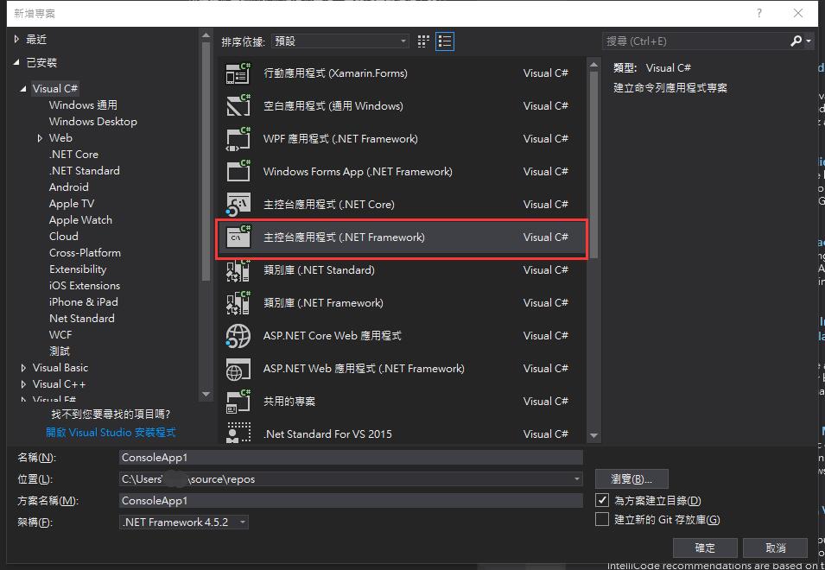Click template list scroll down arrow
This screenshot has height=570, width=825.
coord(594,435)
